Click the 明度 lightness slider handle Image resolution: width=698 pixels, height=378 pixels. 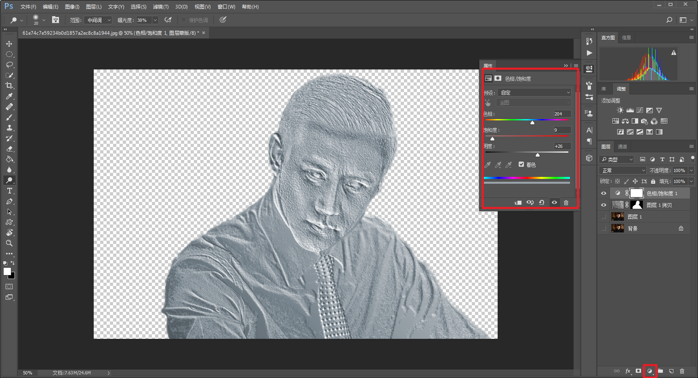(538, 155)
